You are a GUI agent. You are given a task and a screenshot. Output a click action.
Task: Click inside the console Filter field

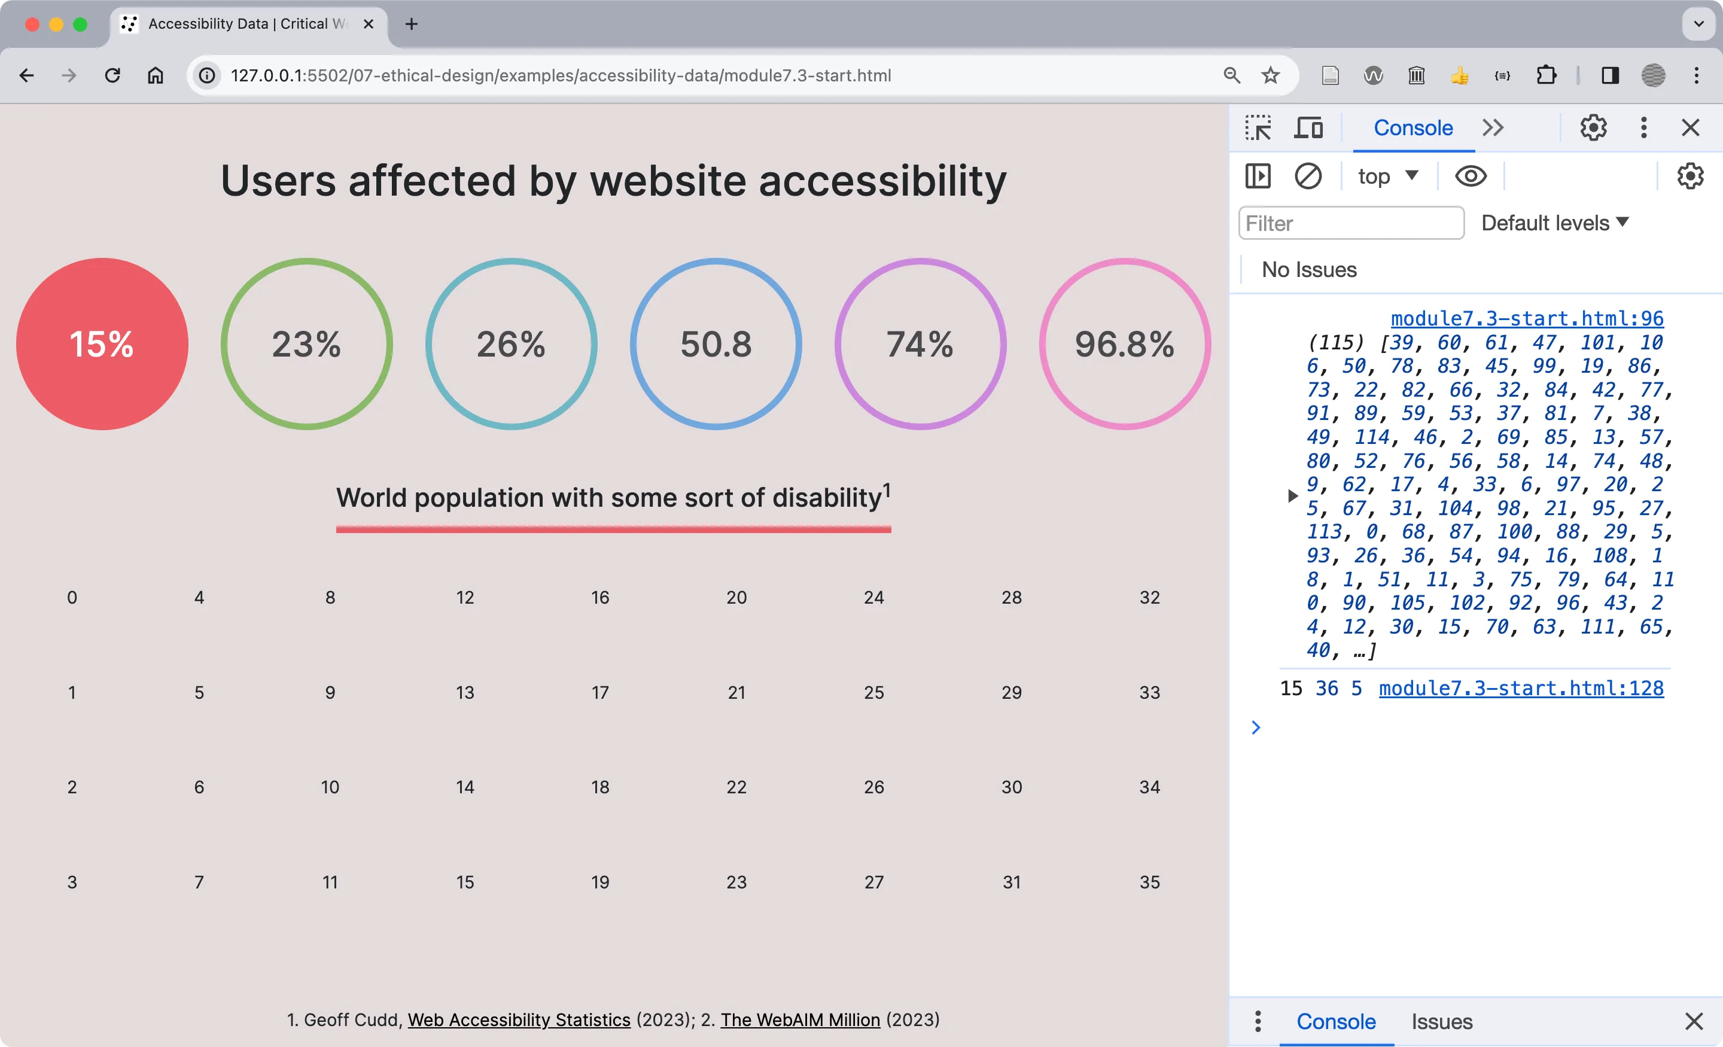tap(1350, 223)
